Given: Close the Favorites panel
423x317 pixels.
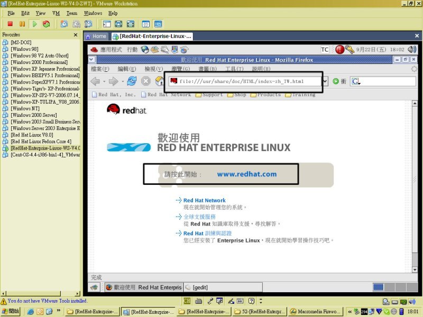Looking at the screenshot, I should (76, 35).
